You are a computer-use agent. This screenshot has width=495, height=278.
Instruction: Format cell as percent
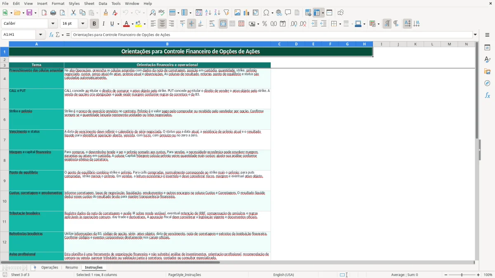click(264, 24)
